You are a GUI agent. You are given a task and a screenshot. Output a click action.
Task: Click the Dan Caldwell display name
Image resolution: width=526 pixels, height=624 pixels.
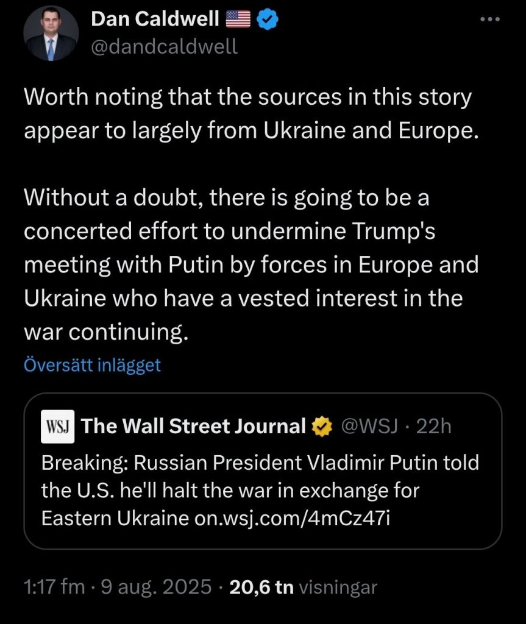coord(155,19)
